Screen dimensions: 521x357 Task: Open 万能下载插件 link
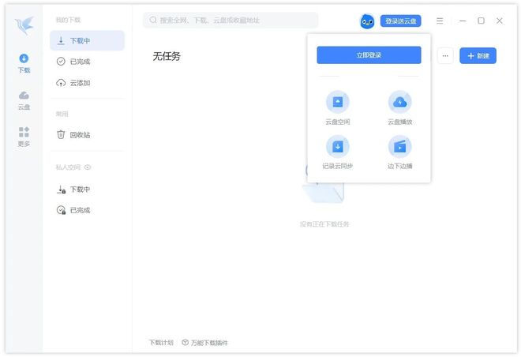pyautogui.click(x=205, y=342)
